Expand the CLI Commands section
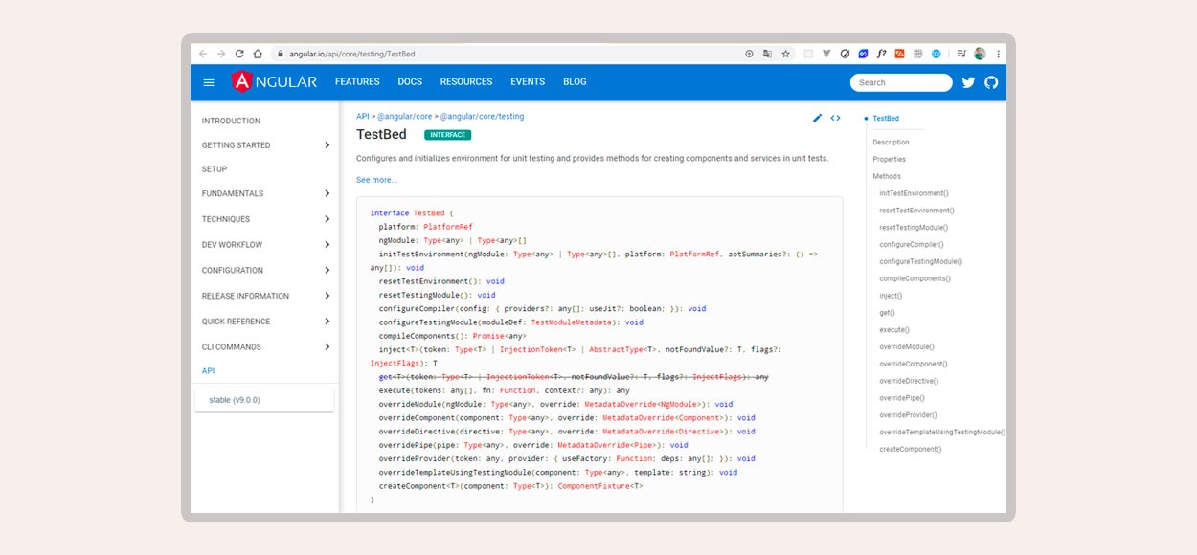Screen dimensions: 1197x555 click(x=265, y=347)
